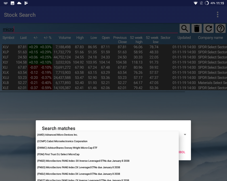
Task: Select the XLK symbol cell
Action: [6, 72]
